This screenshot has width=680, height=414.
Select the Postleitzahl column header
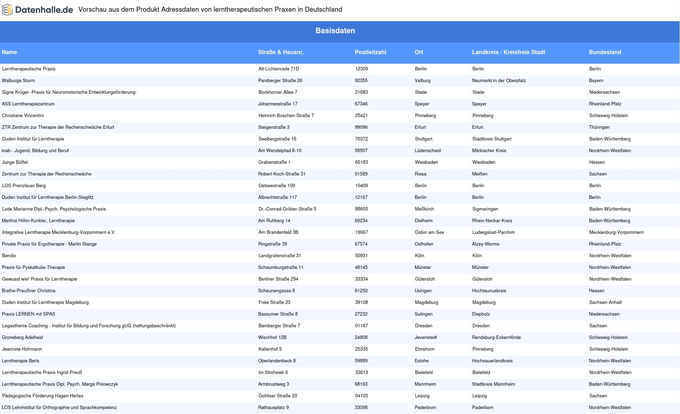click(370, 52)
